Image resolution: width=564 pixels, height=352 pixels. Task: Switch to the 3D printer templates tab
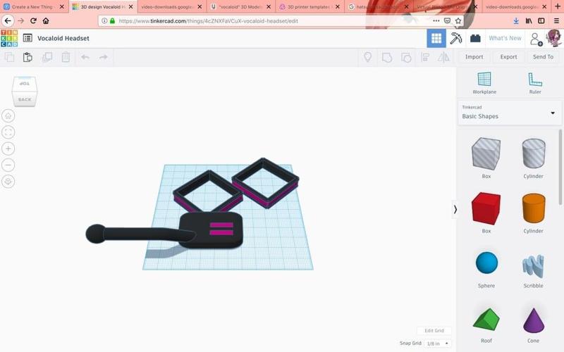click(309, 7)
